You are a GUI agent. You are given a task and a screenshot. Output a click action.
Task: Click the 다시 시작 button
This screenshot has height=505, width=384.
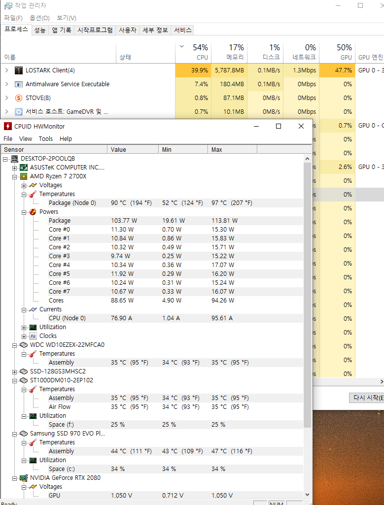[367, 398]
